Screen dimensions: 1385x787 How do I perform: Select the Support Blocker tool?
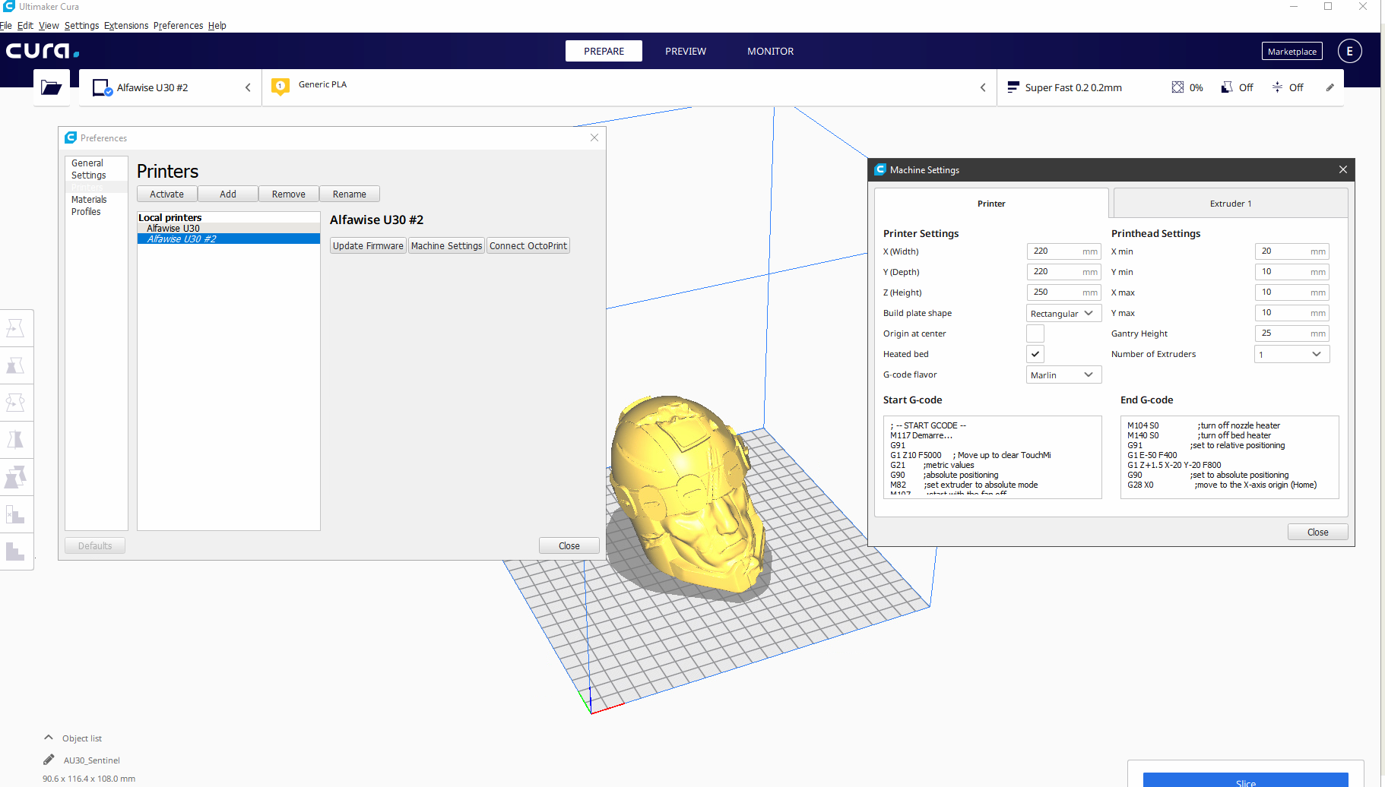pos(15,514)
